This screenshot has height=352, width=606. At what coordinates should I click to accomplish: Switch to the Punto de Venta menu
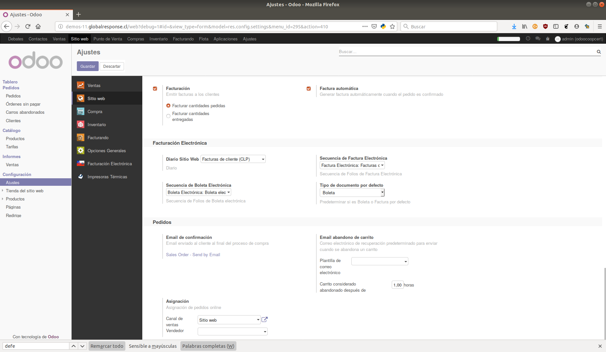pyautogui.click(x=108, y=39)
